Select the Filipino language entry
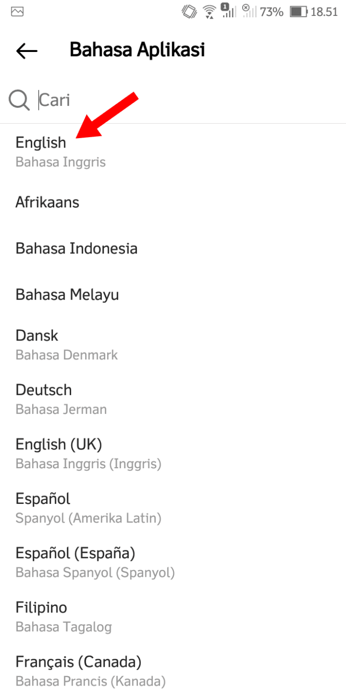 [42, 607]
